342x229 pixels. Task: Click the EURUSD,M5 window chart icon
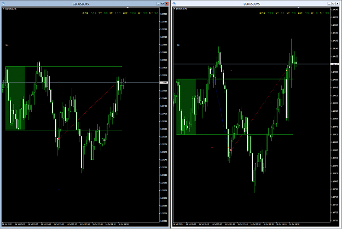point(174,4)
